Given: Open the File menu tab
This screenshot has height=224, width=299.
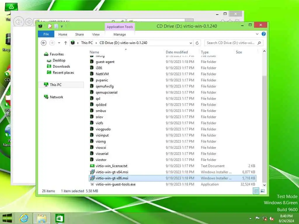Looking at the screenshot, I should pyautogui.click(x=46, y=34).
